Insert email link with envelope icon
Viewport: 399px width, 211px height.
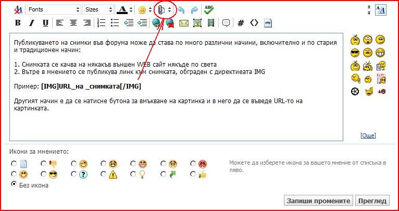click(x=183, y=23)
